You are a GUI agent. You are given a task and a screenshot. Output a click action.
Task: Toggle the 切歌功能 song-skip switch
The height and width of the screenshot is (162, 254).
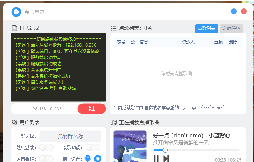click(x=93, y=148)
